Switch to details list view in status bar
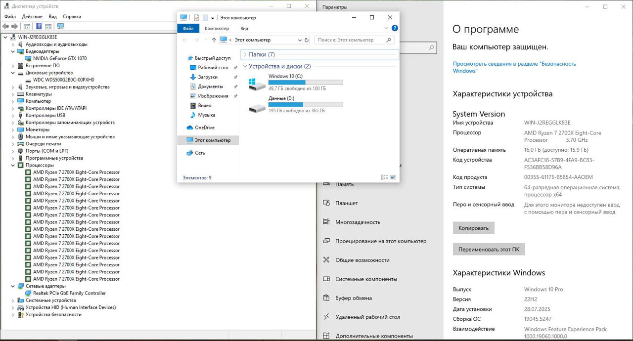The height and width of the screenshot is (341, 633). (385, 177)
